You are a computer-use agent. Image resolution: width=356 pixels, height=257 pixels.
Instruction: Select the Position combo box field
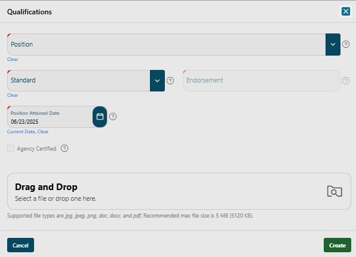pyautogui.click(x=167, y=44)
